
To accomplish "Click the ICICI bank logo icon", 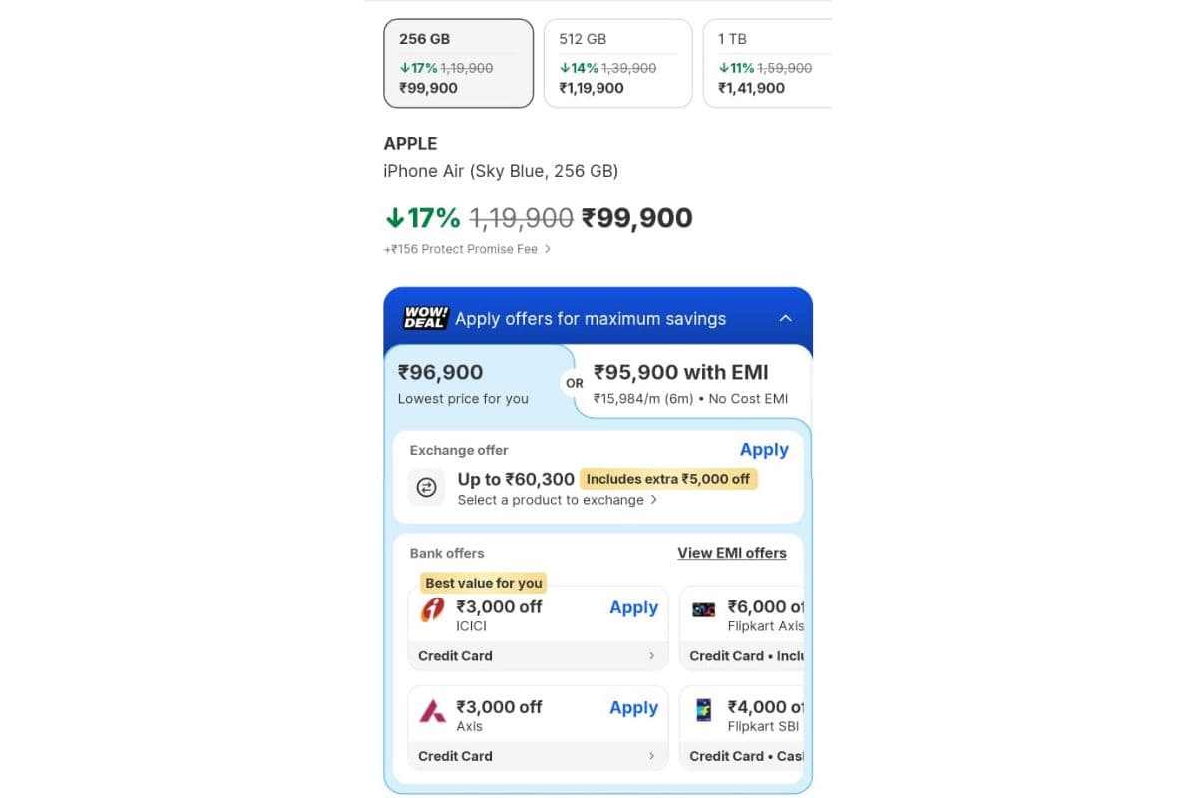I will tap(432, 609).
